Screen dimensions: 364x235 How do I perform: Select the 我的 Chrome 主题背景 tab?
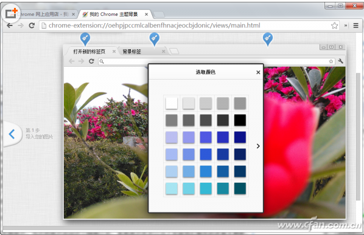114,15
